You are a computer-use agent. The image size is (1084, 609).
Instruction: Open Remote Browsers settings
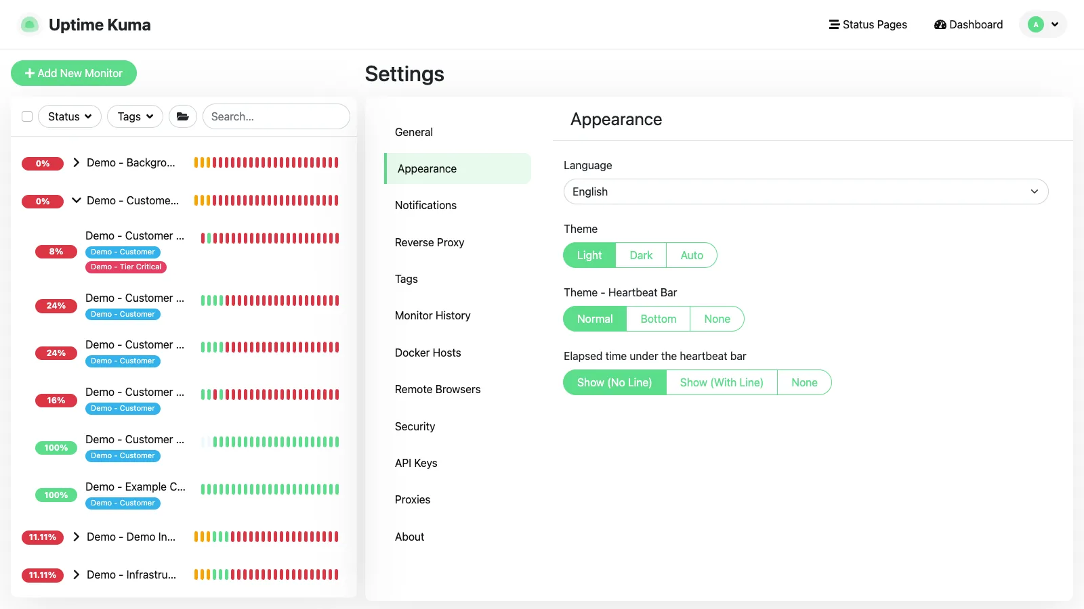(458, 389)
